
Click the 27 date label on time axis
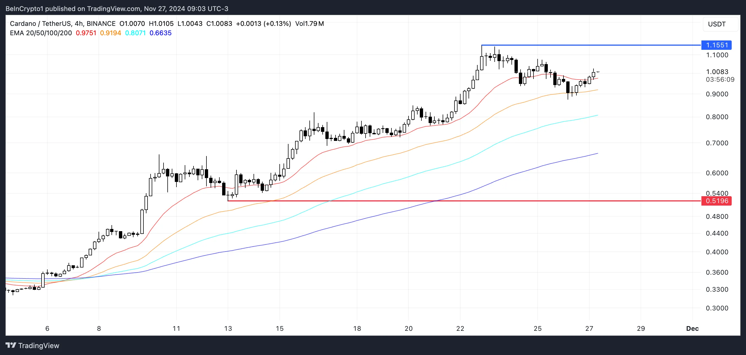point(589,328)
